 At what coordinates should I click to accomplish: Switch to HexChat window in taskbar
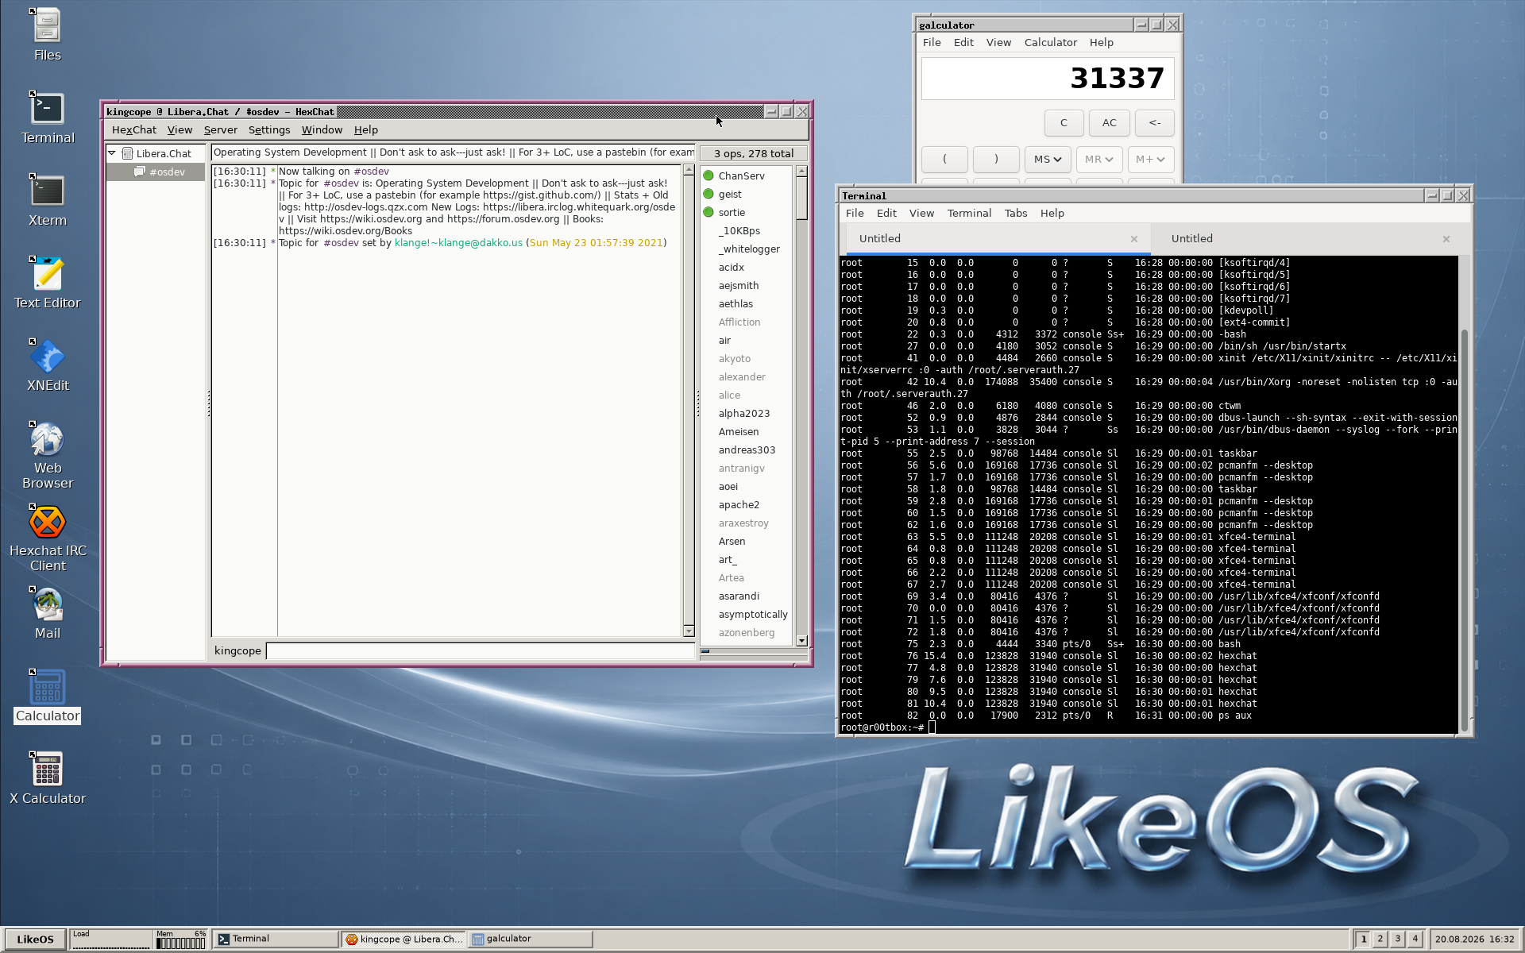pyautogui.click(x=404, y=939)
